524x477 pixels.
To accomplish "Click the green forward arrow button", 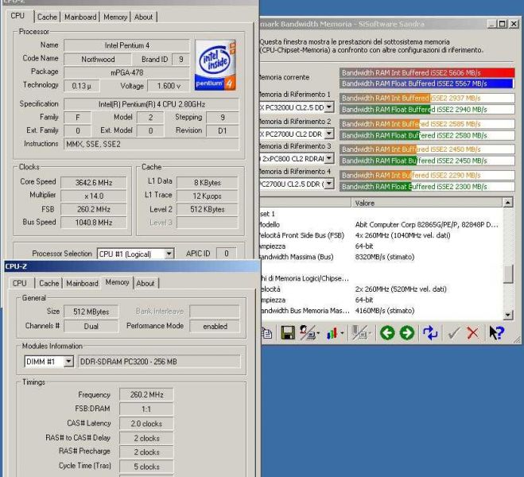I will coord(406,333).
